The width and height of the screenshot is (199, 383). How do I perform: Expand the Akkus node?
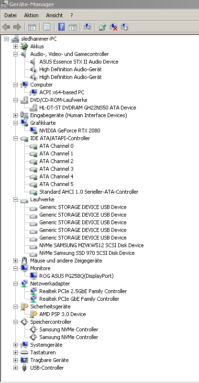16,46
